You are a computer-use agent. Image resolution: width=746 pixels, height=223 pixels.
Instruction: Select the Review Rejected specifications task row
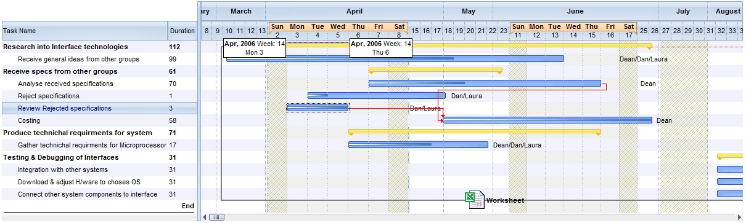click(x=99, y=108)
